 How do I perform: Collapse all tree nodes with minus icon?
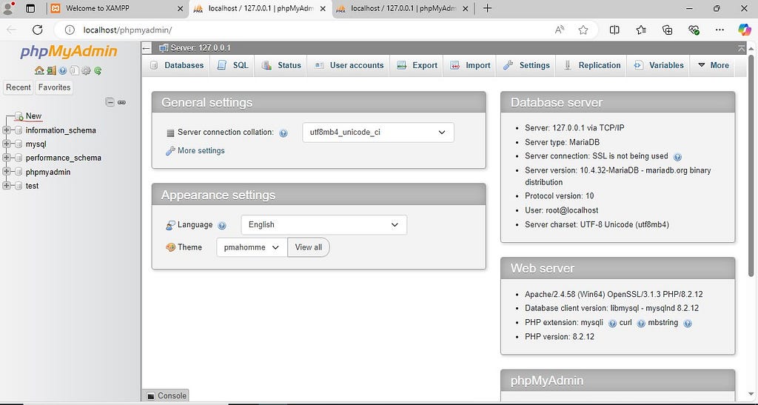point(110,102)
